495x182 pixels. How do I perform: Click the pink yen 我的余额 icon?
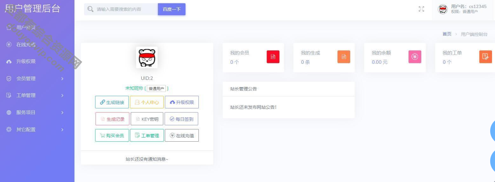[x=415, y=57]
